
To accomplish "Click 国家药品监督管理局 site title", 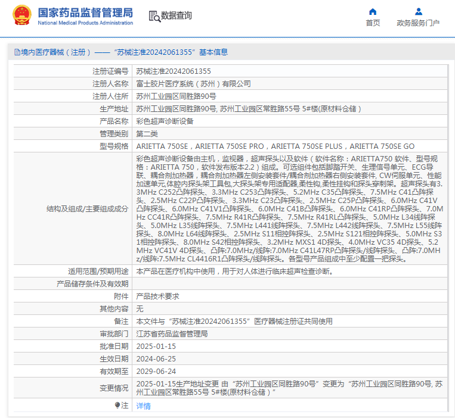I will click(x=85, y=13).
